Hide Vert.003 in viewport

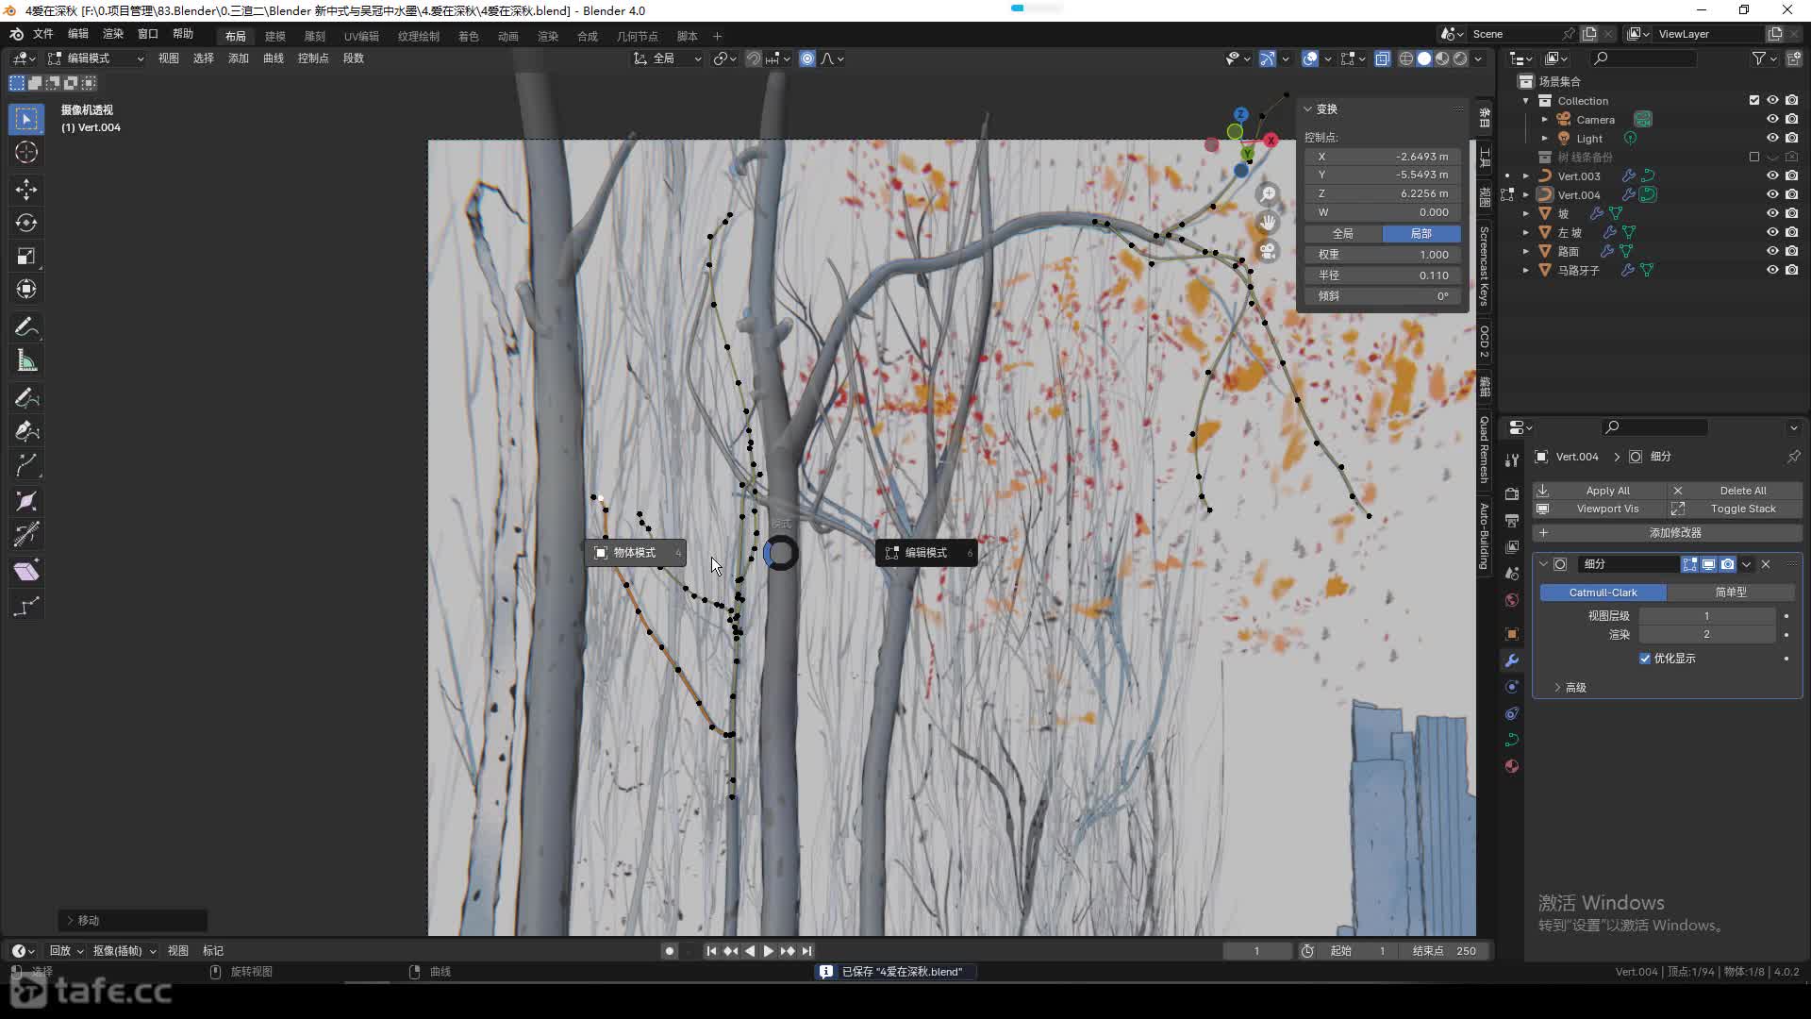pos(1772,176)
